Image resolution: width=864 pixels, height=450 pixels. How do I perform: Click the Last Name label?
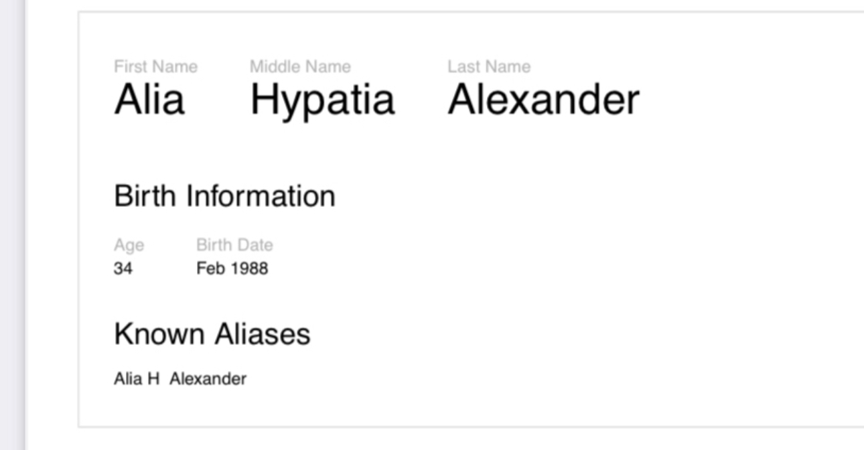489,67
